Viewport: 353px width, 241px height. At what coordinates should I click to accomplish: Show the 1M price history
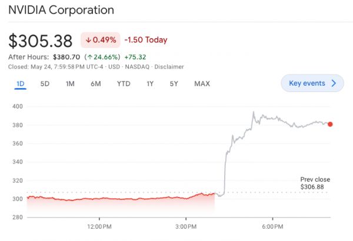click(x=70, y=83)
